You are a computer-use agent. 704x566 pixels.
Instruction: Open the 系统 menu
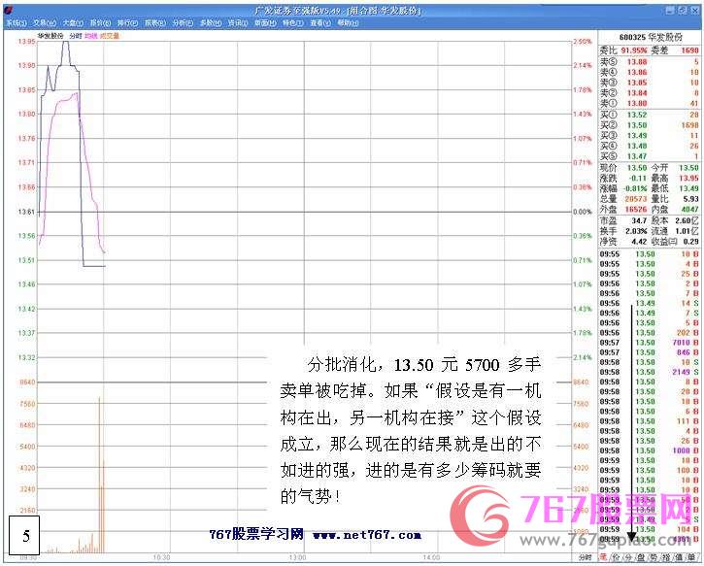pyautogui.click(x=17, y=23)
